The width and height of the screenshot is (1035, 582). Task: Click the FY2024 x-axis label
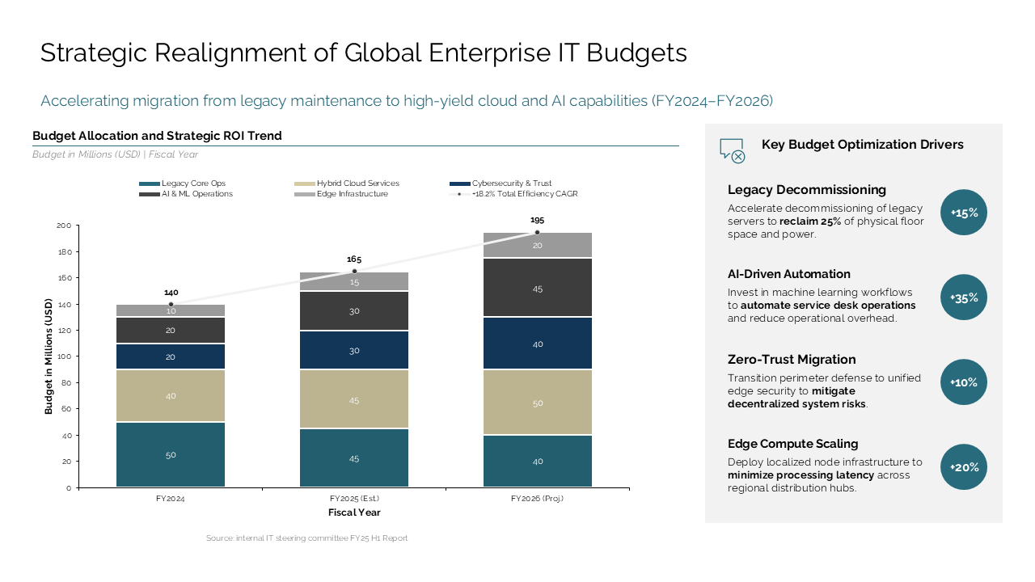coord(171,499)
